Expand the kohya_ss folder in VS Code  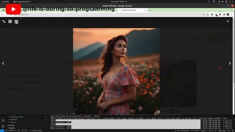click(x=13, y=122)
